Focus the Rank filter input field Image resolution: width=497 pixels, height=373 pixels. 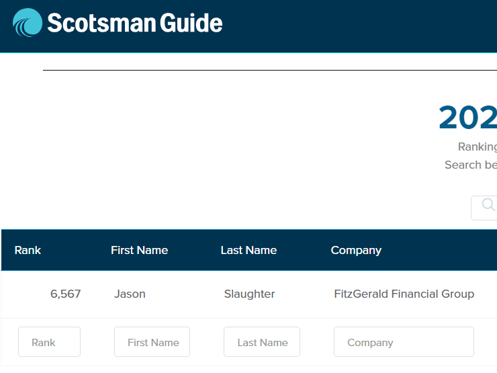pos(49,342)
